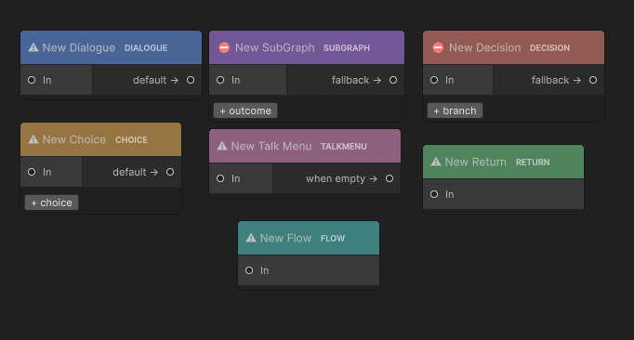Screen dimensions: 634x340
Task: Click the TALKMENU type label
Action: (344, 147)
